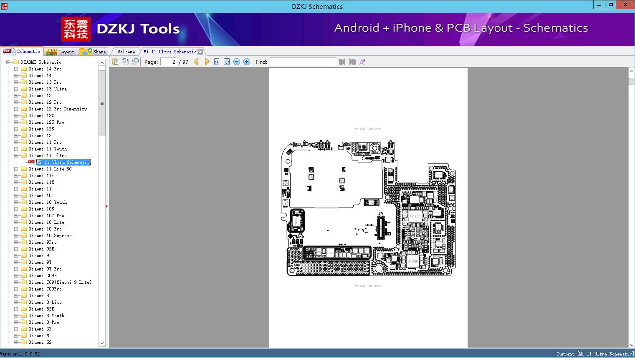The height and width of the screenshot is (358, 635).
Task: Click the Find search text box
Action: (303, 62)
